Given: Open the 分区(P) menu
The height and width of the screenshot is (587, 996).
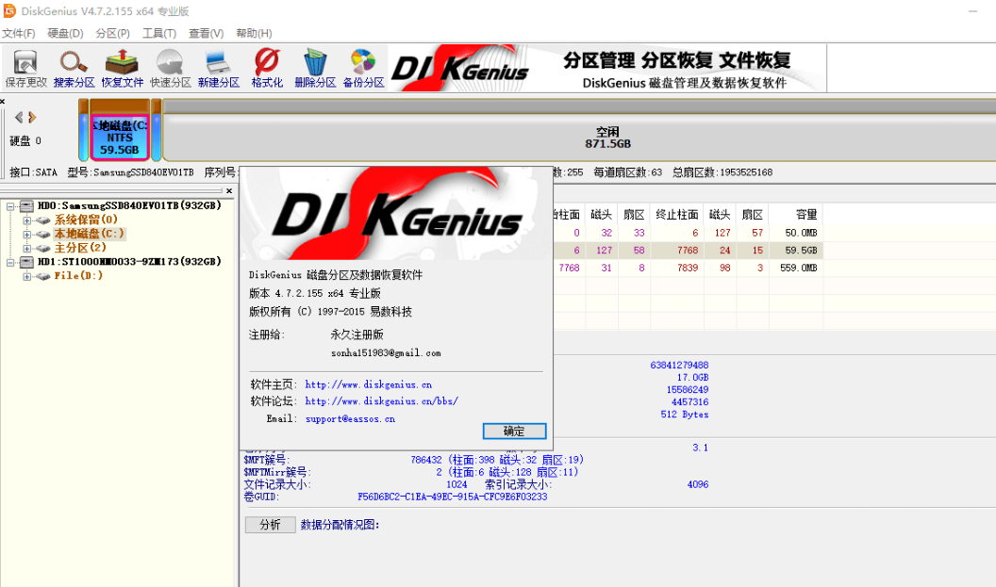Looking at the screenshot, I should [x=112, y=33].
